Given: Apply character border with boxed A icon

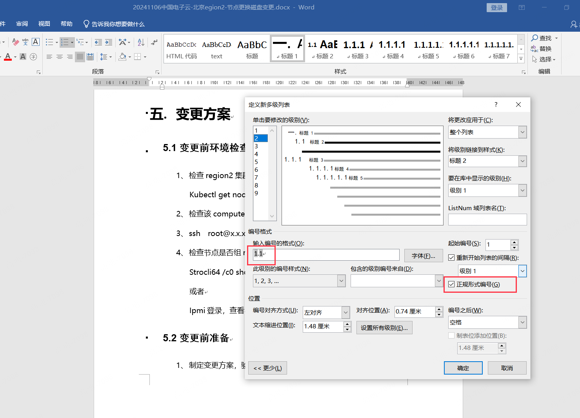Looking at the screenshot, I should tap(36, 42).
